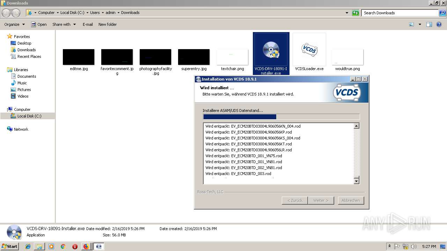The image size is (447, 251).
Task: Click the Weiter > button in installer
Action: 321,200
